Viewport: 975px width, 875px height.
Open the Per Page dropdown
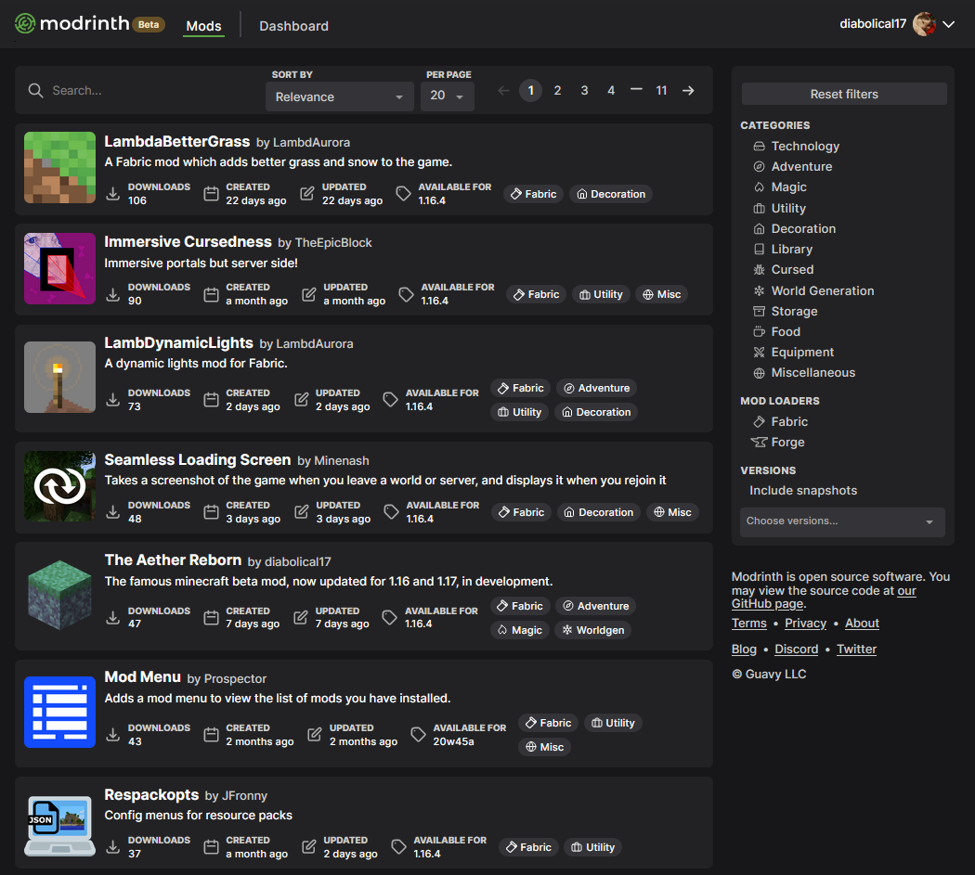tap(447, 97)
